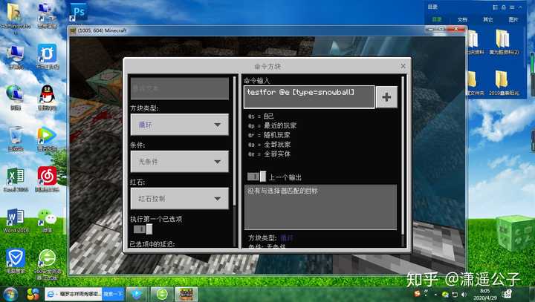This screenshot has height=302, width=535.
Task: Click the hover note text field
Action: click(x=180, y=88)
